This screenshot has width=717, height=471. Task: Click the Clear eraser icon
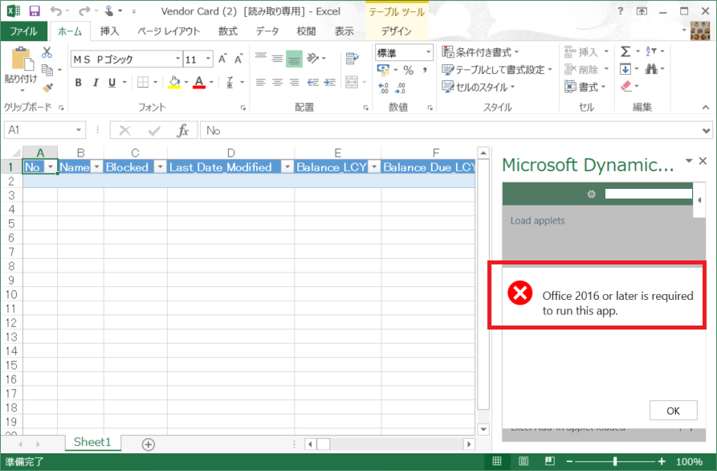[x=626, y=86]
